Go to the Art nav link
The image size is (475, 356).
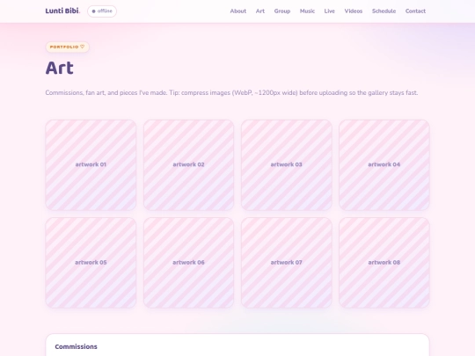(x=260, y=11)
